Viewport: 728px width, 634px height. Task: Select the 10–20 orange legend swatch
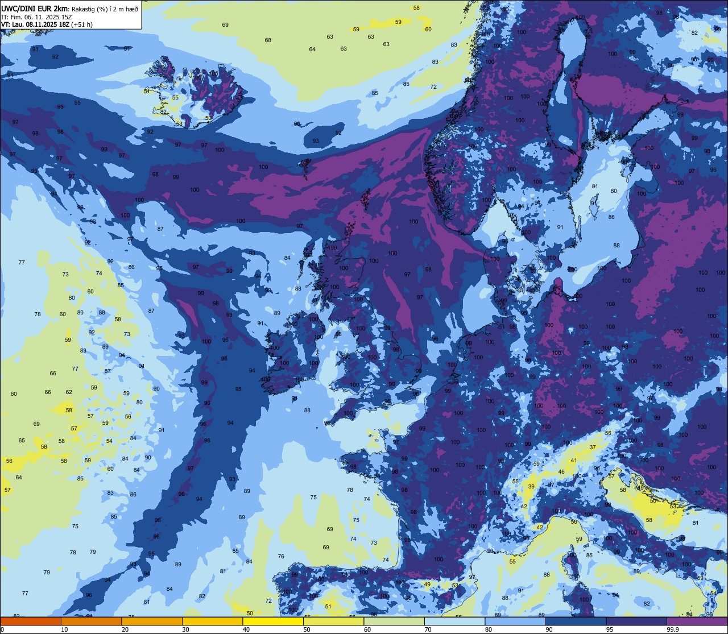pos(91,621)
